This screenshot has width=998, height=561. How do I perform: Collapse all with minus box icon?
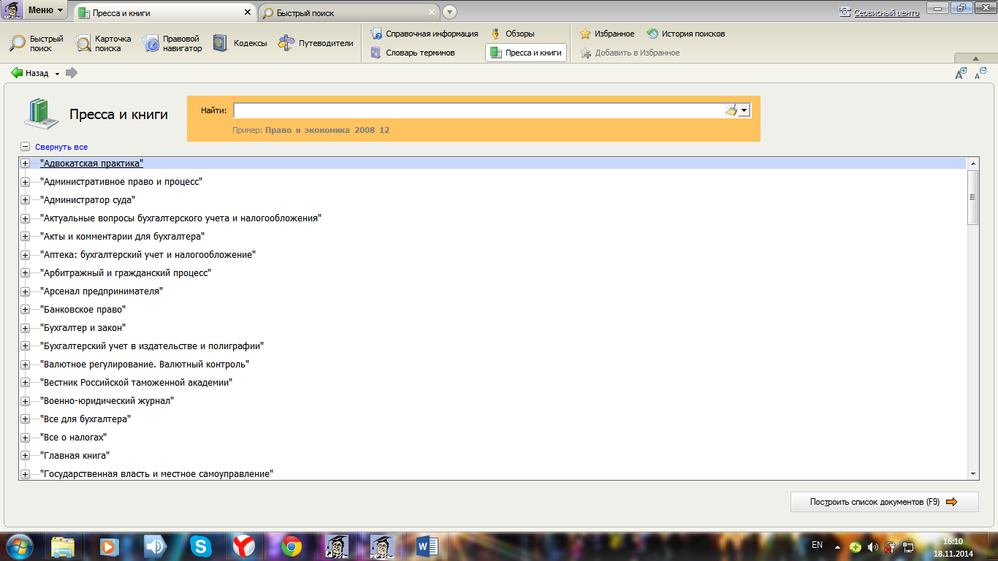[x=26, y=147]
